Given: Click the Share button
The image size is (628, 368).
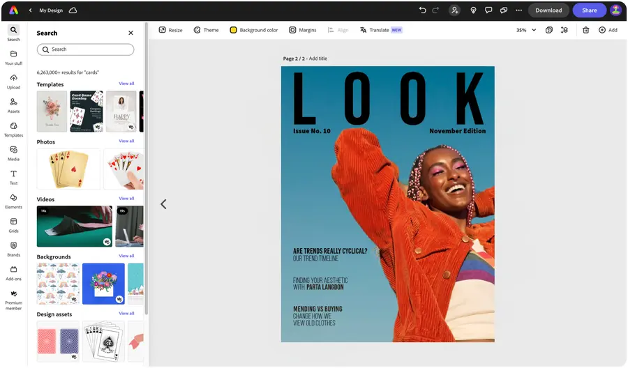Looking at the screenshot, I should [589, 10].
